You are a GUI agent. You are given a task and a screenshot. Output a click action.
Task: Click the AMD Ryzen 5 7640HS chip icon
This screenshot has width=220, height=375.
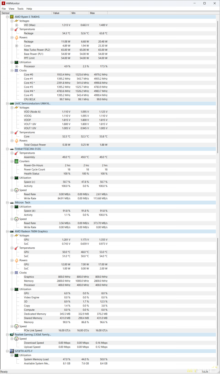coord(12,17)
